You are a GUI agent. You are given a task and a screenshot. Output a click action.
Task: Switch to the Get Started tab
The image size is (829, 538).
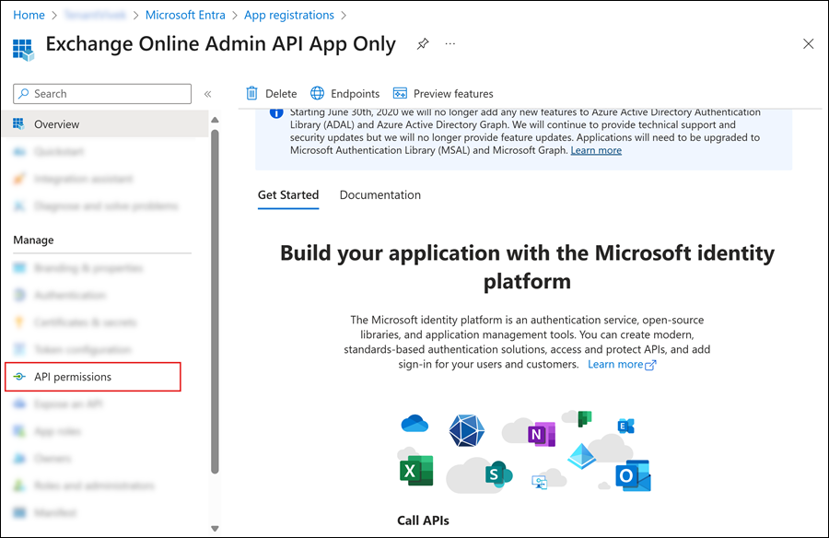pyautogui.click(x=288, y=194)
